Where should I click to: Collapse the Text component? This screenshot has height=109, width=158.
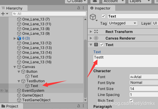click(x=91, y=45)
